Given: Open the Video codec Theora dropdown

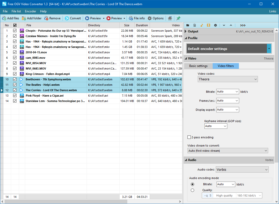Looking at the screenshot, I should 228,79.
